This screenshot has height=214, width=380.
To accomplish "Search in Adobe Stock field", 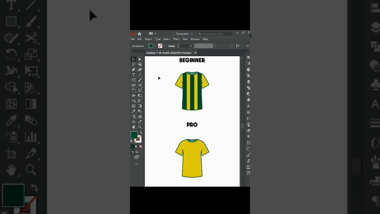I will point(215,34).
